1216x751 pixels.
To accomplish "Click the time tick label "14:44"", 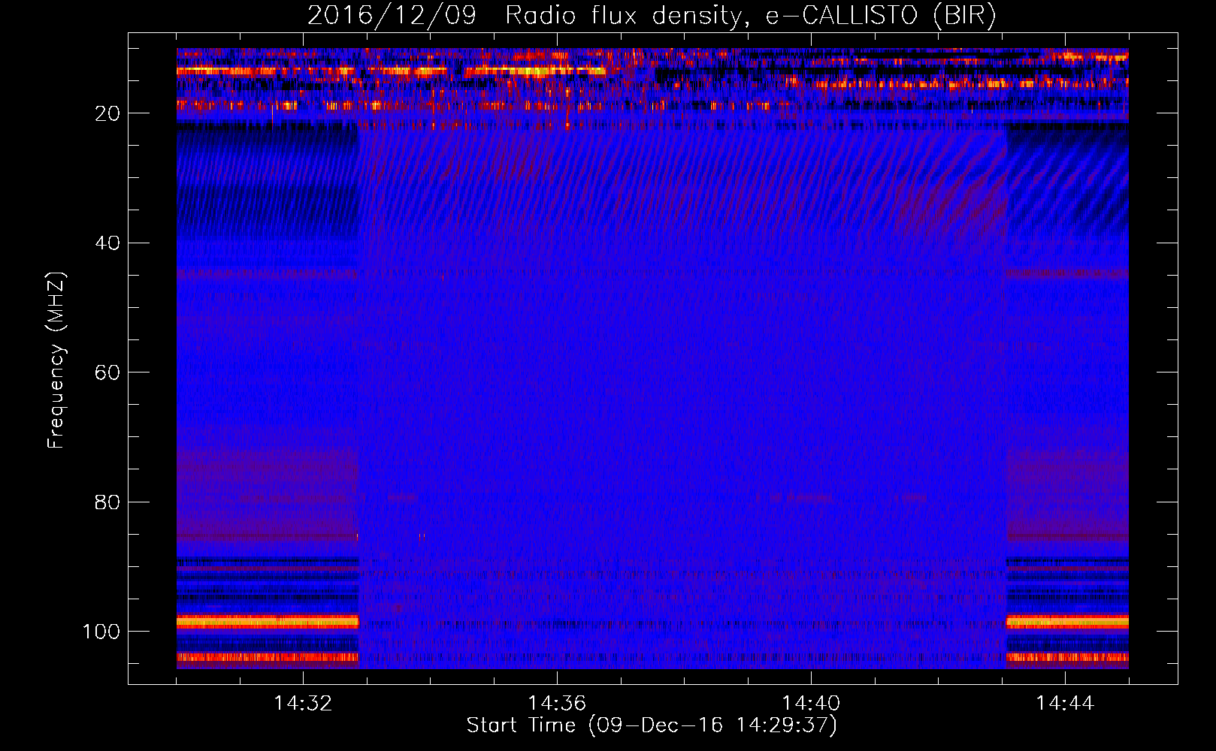I will (x=1065, y=704).
